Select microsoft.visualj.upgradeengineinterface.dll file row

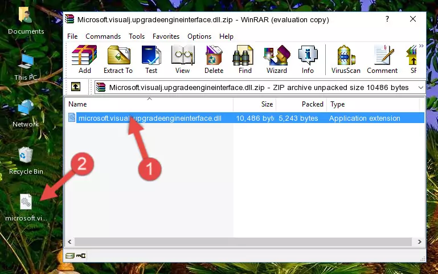pos(246,118)
